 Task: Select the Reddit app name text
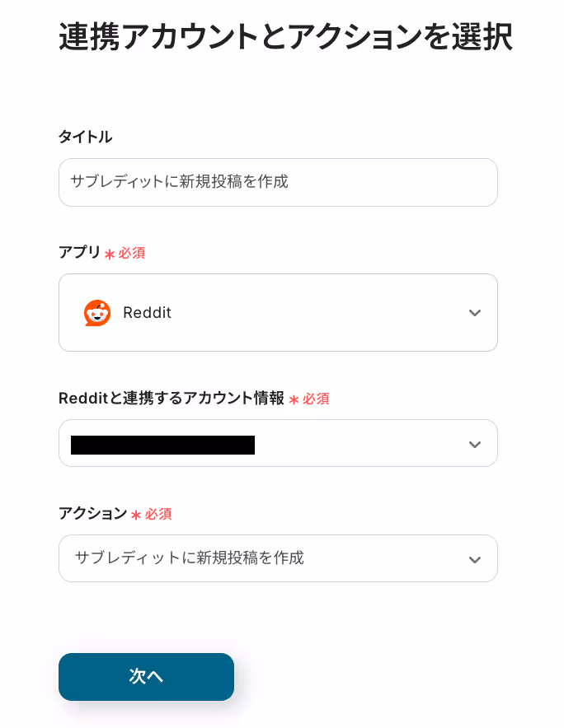(147, 313)
